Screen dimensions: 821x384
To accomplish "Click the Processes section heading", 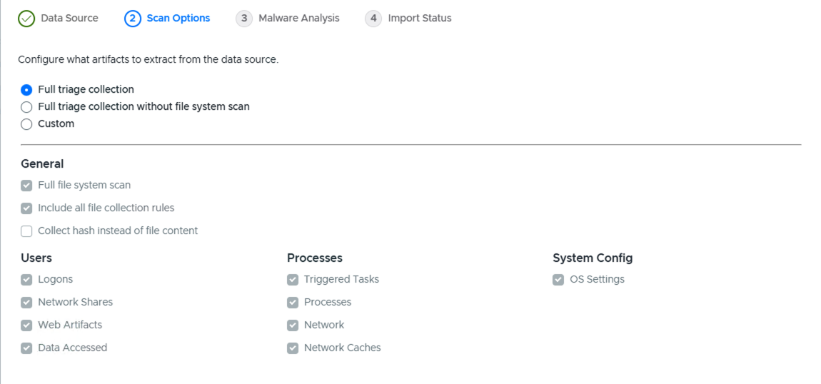I will (315, 258).
